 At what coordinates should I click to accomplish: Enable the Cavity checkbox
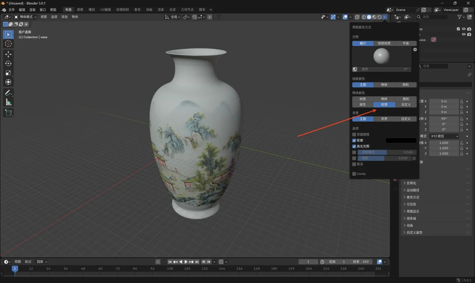[354, 174]
